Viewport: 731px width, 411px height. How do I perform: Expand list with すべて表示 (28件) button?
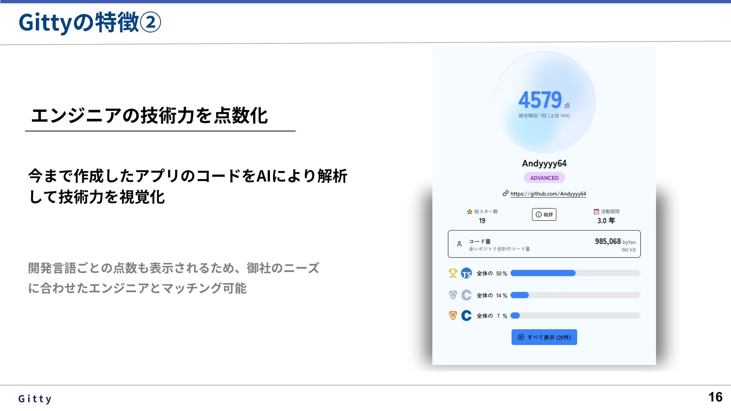click(544, 337)
